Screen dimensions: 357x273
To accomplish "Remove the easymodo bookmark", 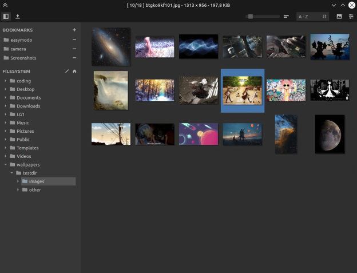I will point(74,40).
